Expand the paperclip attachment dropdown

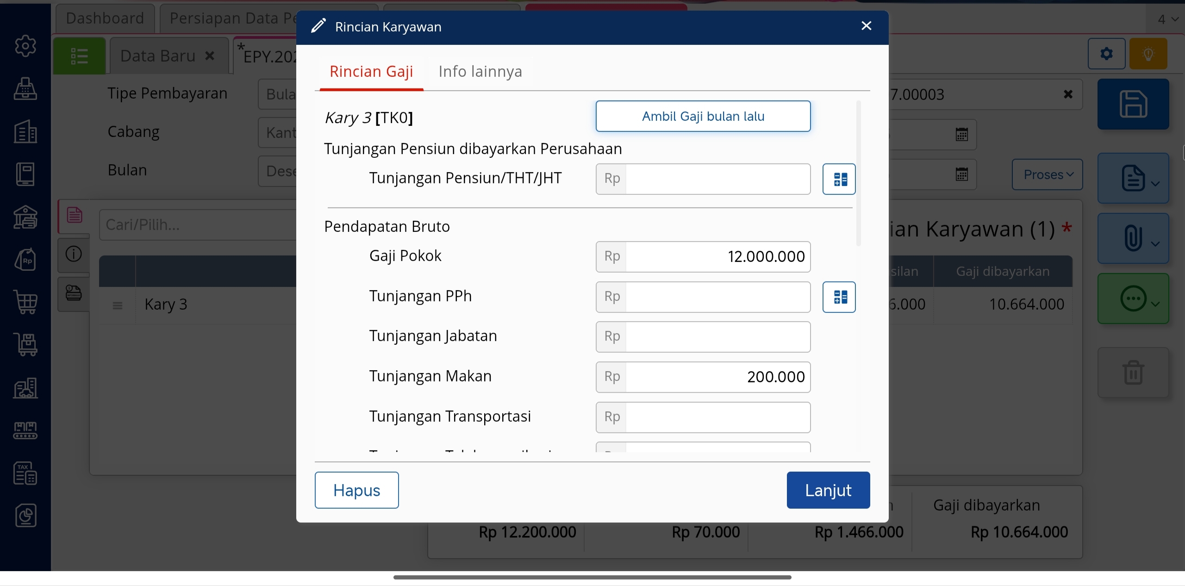1134,238
